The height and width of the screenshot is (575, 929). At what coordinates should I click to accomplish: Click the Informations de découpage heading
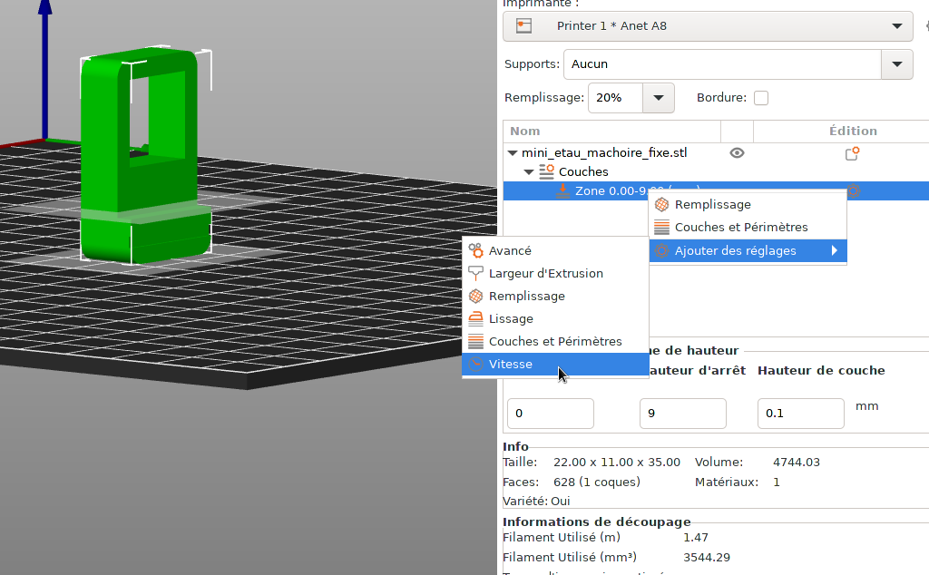(597, 521)
